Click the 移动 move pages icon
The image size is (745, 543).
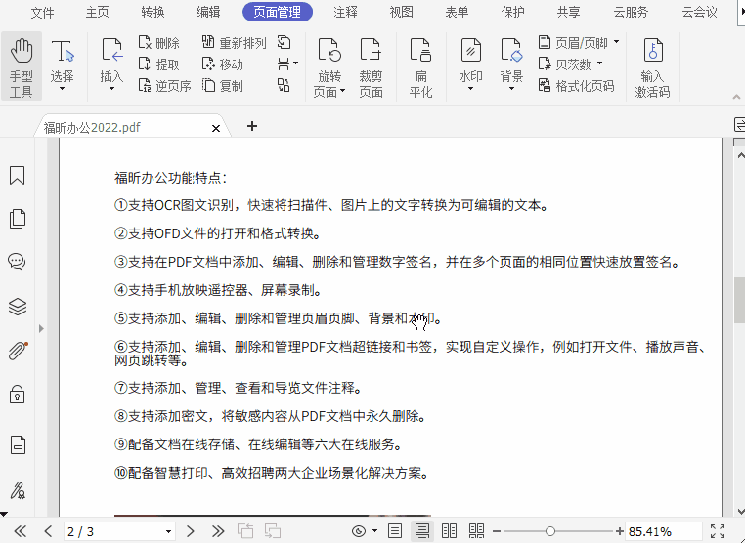(208, 63)
